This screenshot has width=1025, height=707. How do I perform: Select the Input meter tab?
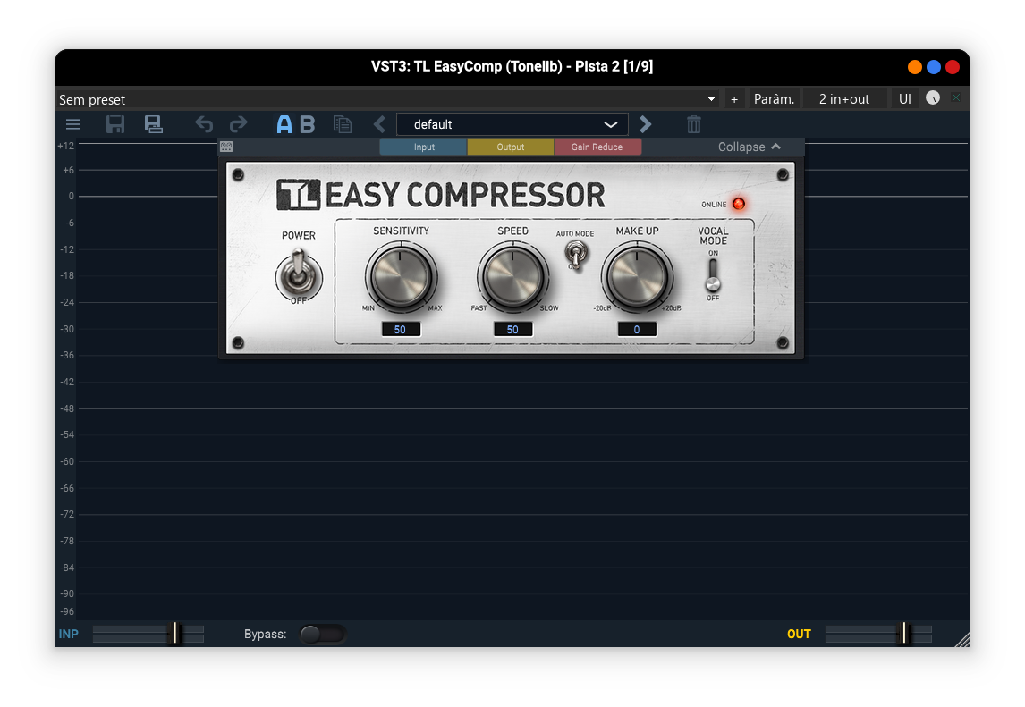point(422,147)
